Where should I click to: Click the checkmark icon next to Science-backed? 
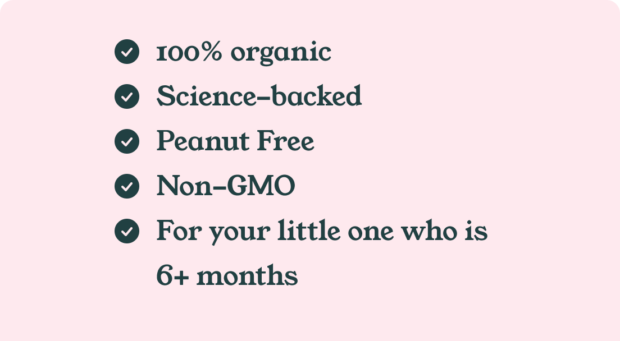coord(127,96)
